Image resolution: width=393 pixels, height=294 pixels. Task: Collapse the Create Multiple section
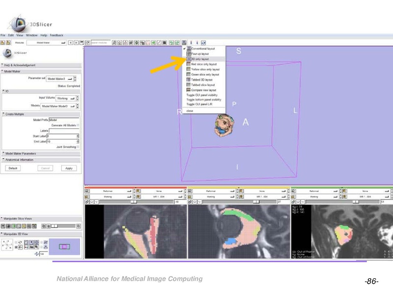41,114
